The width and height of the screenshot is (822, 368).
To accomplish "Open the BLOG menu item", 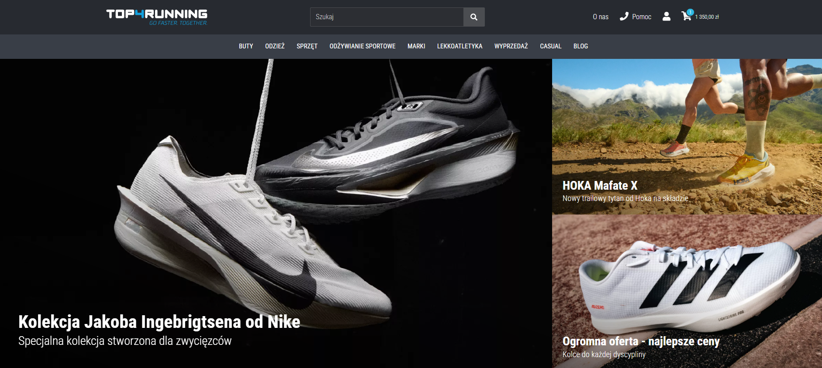I will tap(580, 46).
